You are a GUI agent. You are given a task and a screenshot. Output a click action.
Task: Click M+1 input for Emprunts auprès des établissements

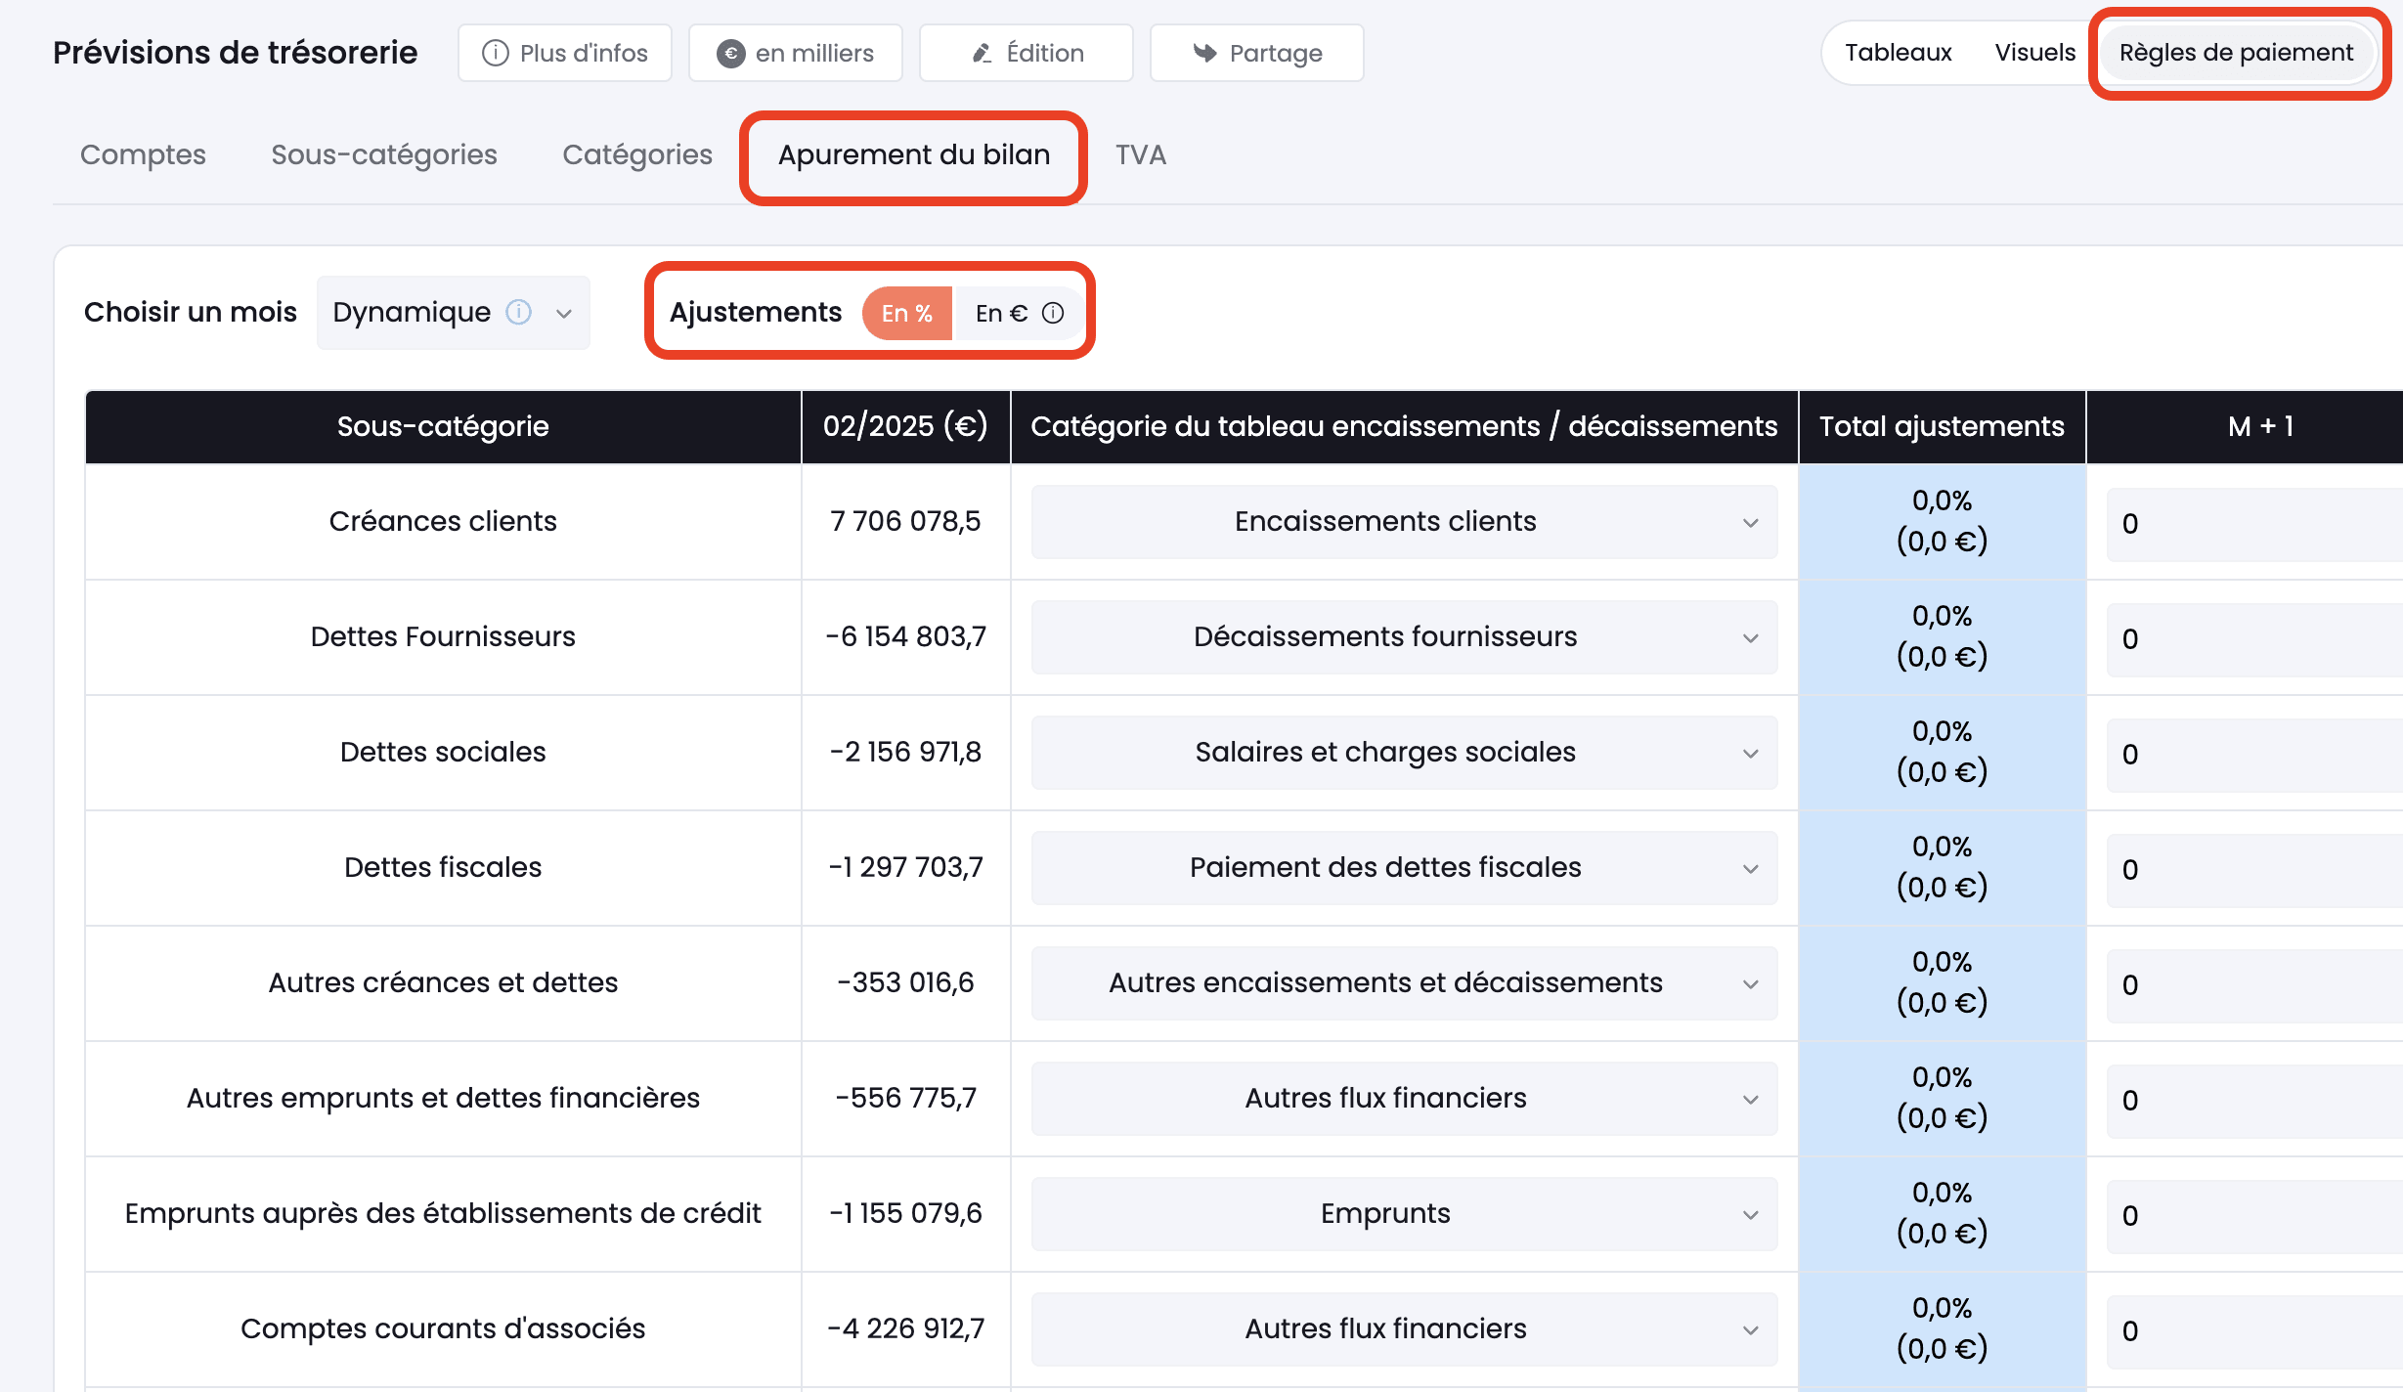[x=2254, y=1216]
